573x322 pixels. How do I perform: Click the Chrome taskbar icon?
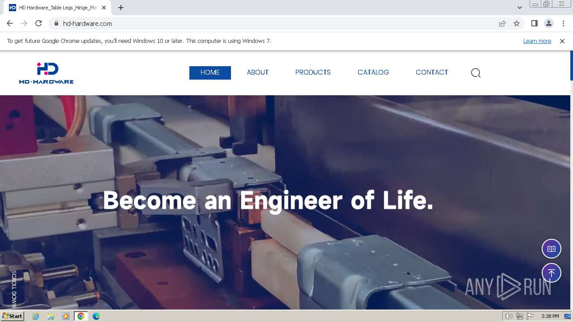coord(81,316)
